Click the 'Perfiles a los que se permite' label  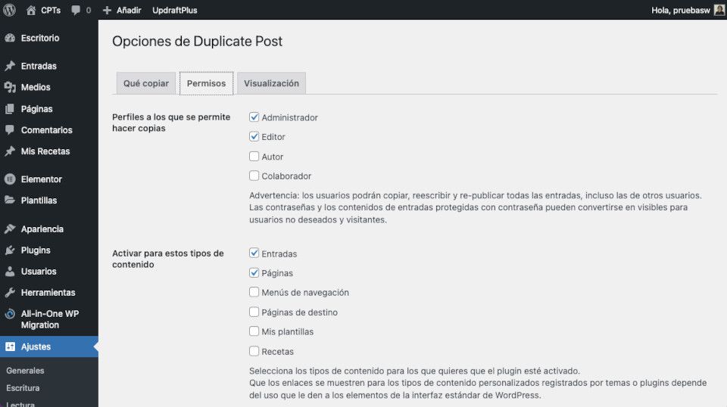[171, 123]
